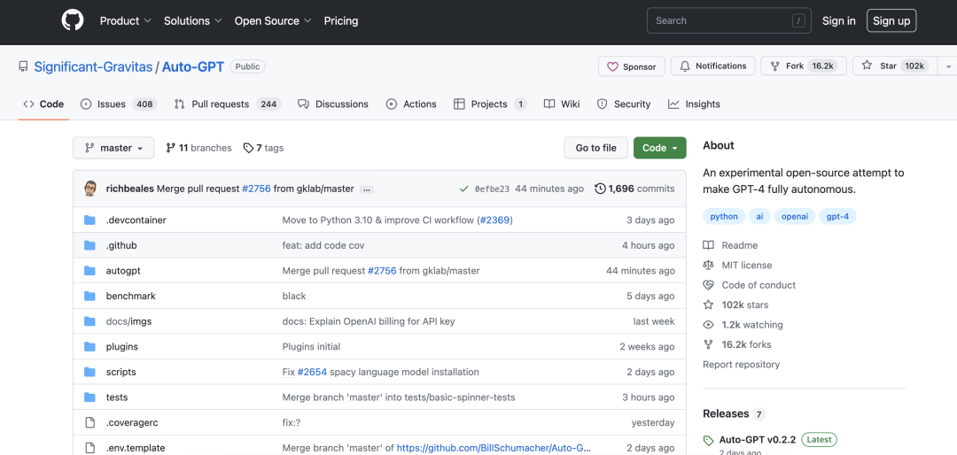
Task: Open the Product dropdown menu
Action: point(125,20)
